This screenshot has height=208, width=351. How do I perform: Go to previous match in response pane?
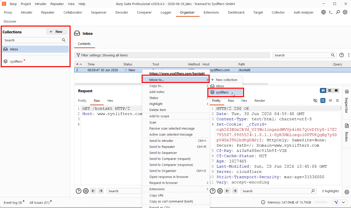[227, 191]
